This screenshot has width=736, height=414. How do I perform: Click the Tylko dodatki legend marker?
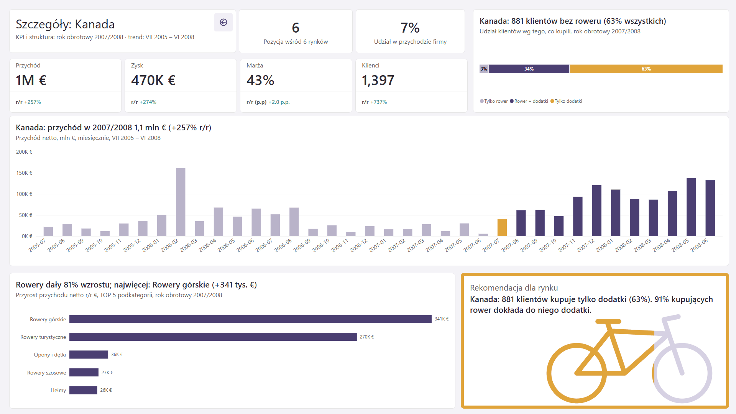coord(552,101)
